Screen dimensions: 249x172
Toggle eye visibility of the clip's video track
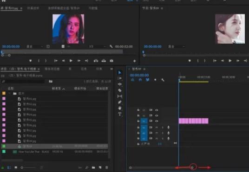[157, 121]
